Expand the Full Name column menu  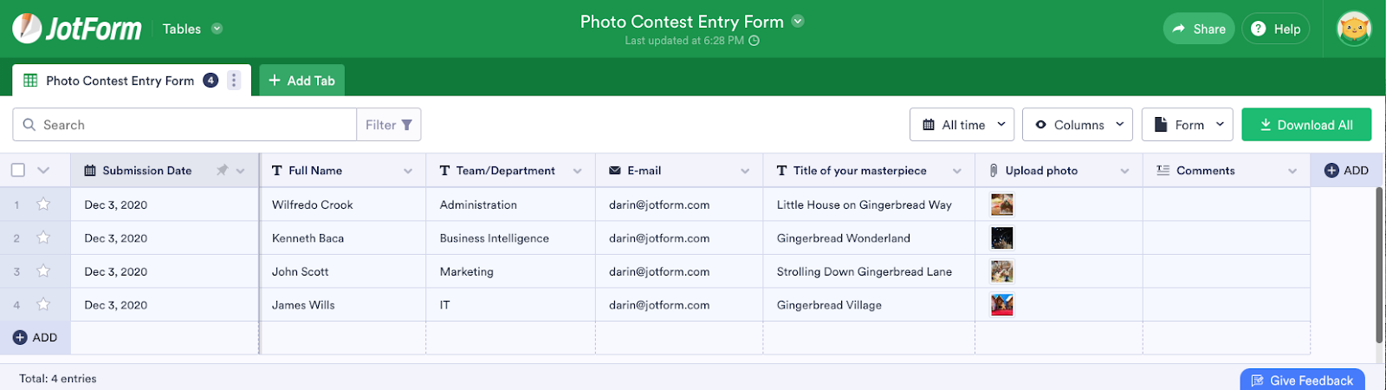pos(408,171)
